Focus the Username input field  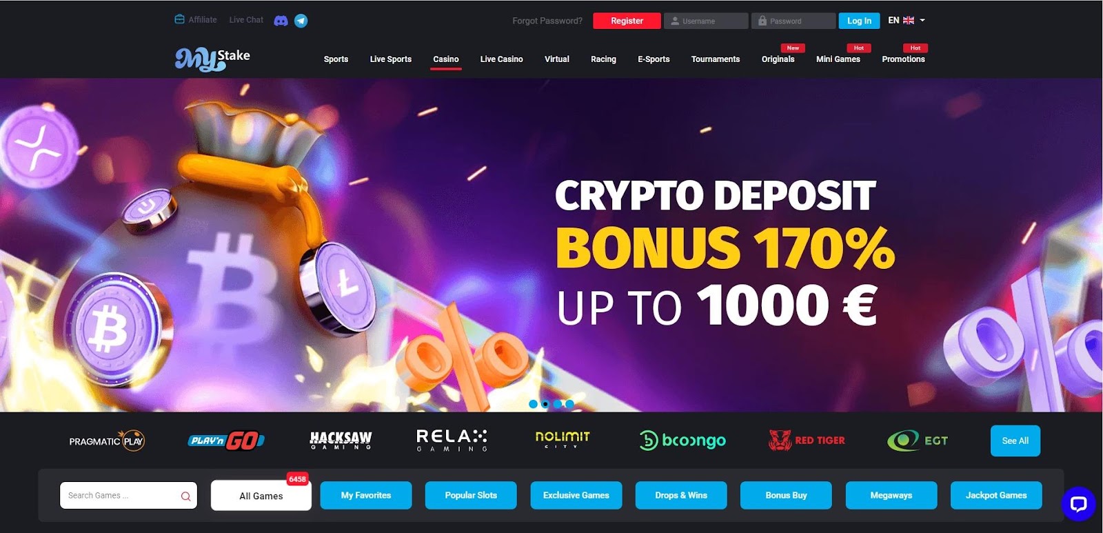point(706,21)
